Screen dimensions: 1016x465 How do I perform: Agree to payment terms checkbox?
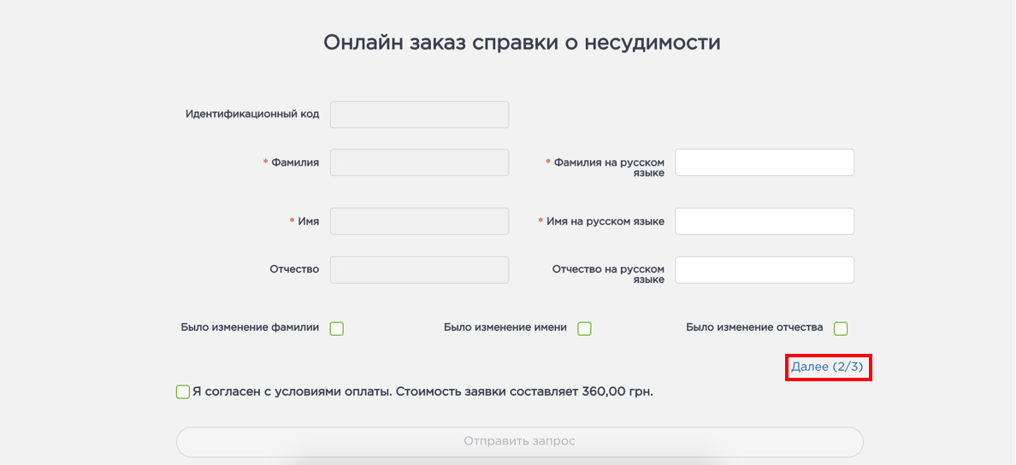[x=183, y=392]
